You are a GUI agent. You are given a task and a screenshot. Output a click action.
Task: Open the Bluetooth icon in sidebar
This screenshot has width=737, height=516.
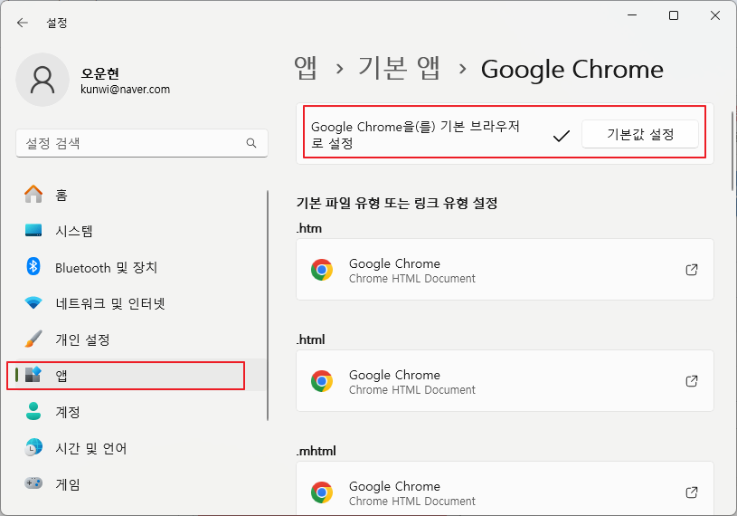coord(33,267)
